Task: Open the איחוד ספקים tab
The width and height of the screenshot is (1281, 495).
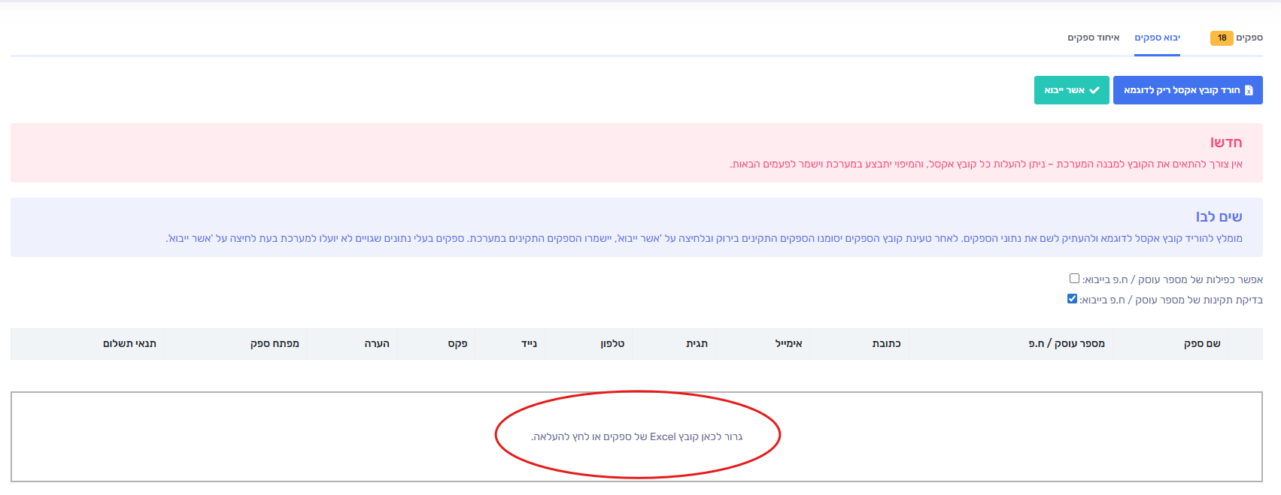Action: (1093, 38)
